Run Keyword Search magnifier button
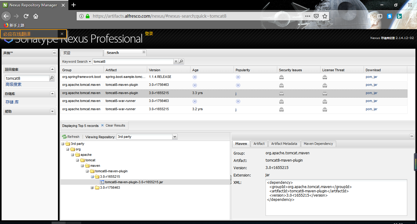Viewport: 417px width, 224px height. pyautogui.click(x=181, y=61)
